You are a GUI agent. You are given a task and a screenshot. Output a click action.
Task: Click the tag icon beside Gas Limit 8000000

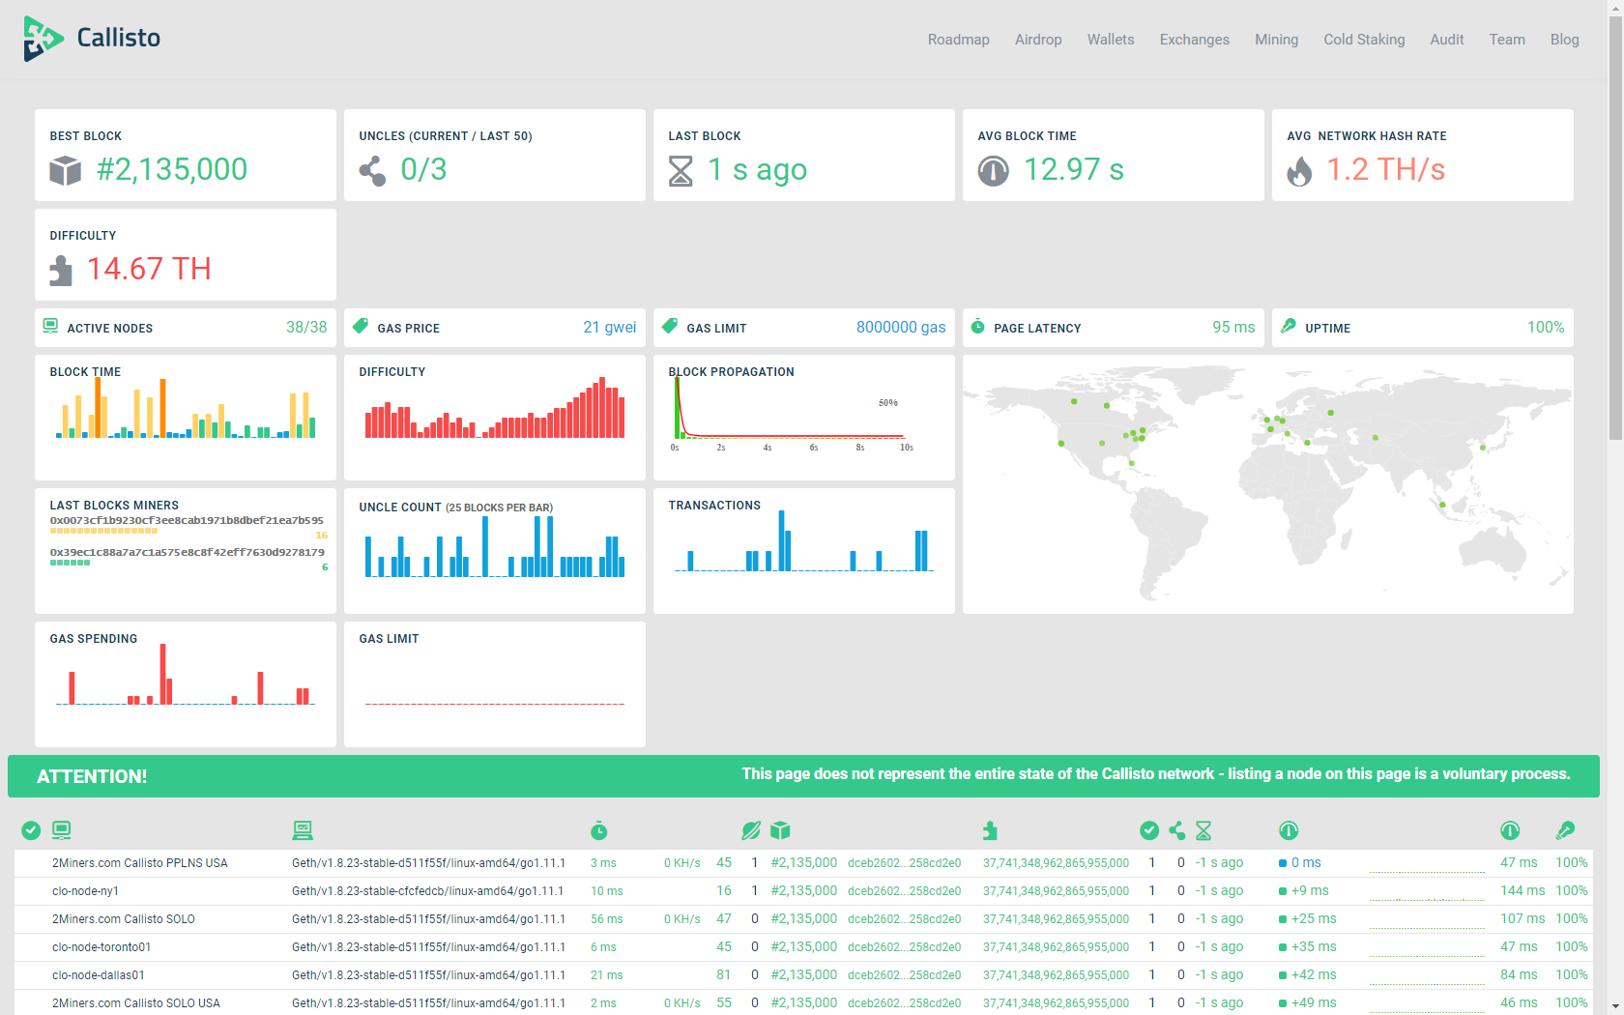[x=669, y=327]
